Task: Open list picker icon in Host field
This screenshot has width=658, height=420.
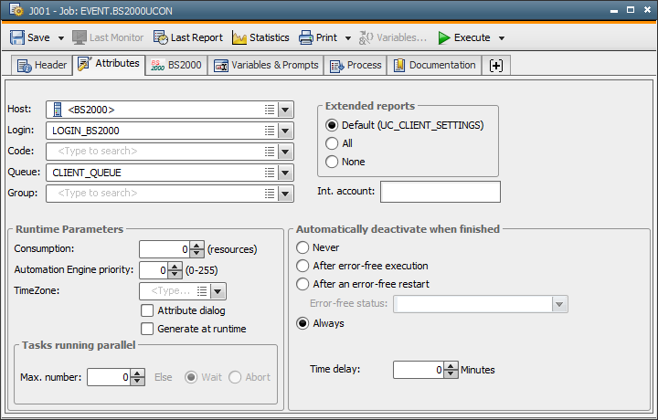Action: pyautogui.click(x=270, y=110)
